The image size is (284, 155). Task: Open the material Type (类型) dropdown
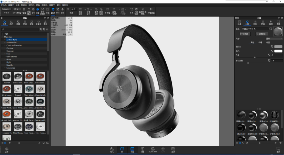pyautogui.click(x=274, y=39)
